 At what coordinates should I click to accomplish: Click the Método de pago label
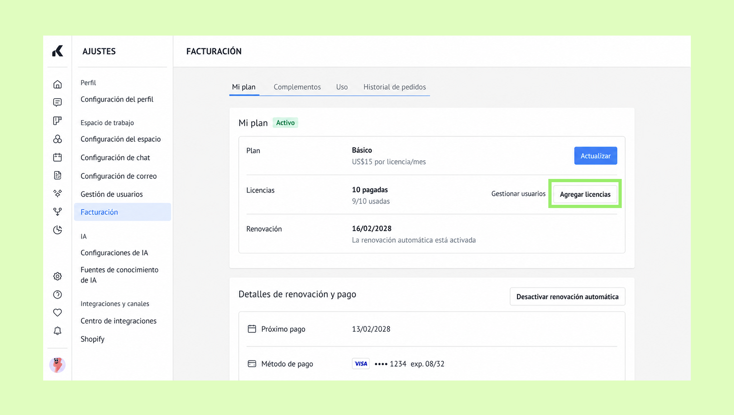287,364
